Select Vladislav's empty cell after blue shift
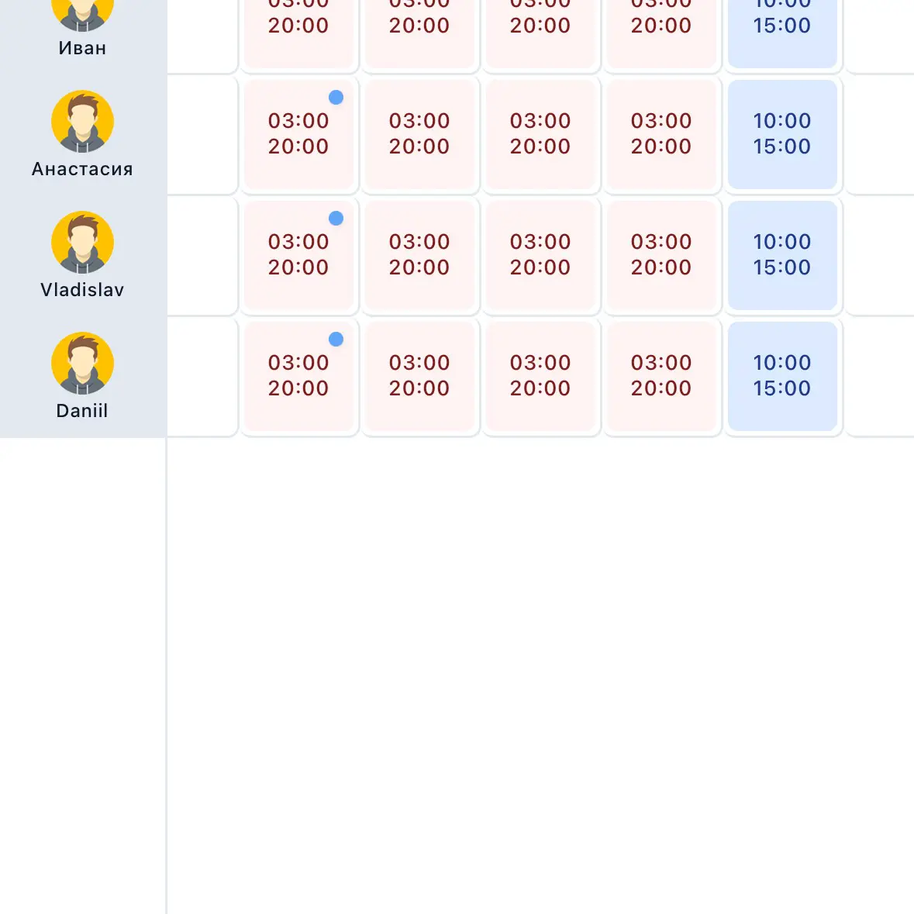The image size is (914, 914). coord(880,255)
